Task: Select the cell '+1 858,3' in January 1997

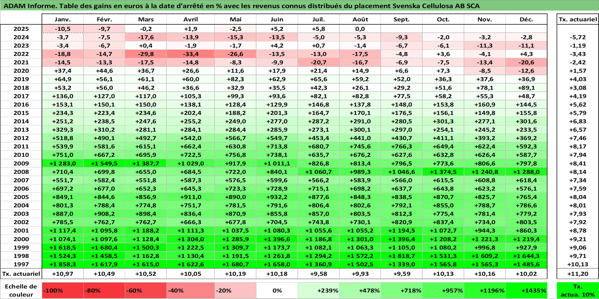Action: pos(63,264)
